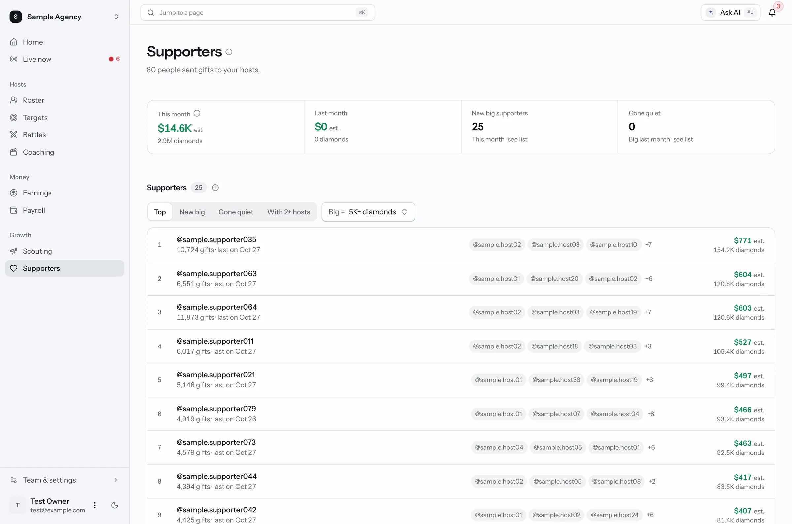The image size is (792, 524).
Task: Click the @sample.host07 host chip
Action: (x=556, y=414)
